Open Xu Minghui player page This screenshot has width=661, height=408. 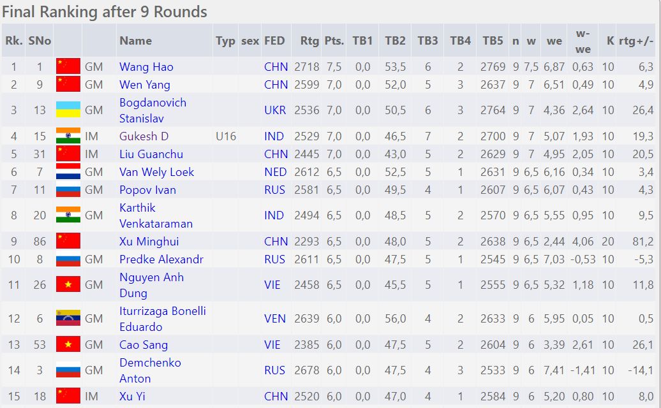[149, 241]
